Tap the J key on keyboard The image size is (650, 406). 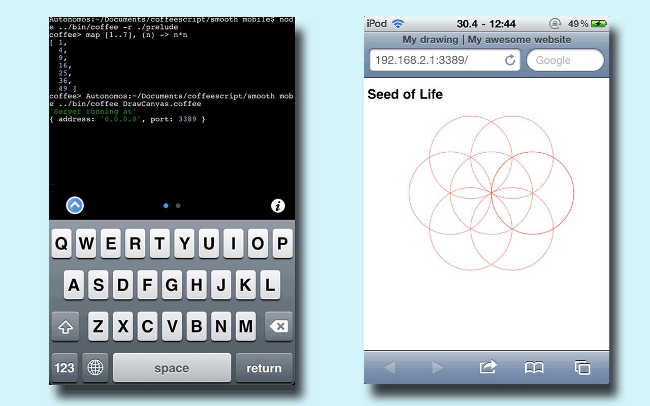coord(221,285)
